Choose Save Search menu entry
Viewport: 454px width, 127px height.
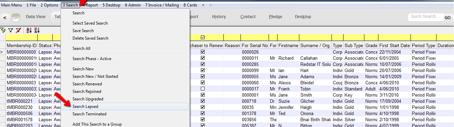click(x=125, y=31)
